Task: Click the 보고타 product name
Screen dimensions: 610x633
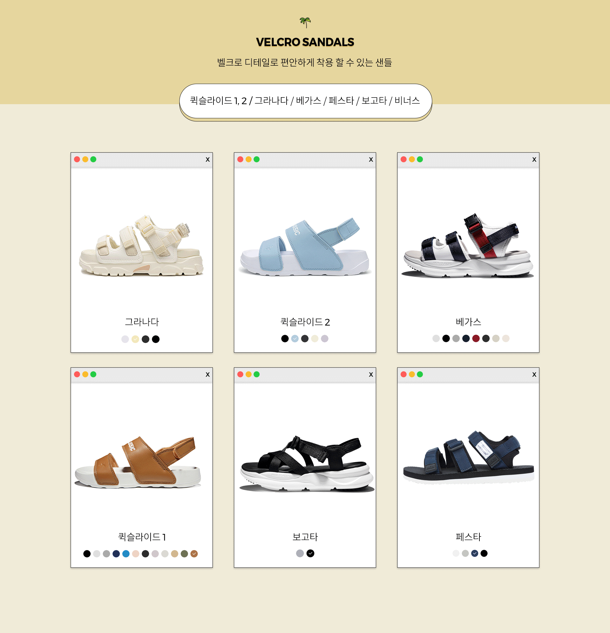Action: tap(305, 537)
